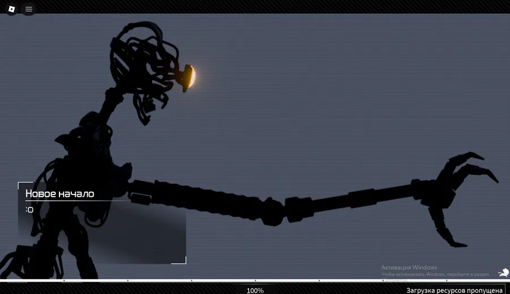Click 'Загрузка ресурсов пропущена' status text
The image size is (510, 294).
tap(454, 291)
